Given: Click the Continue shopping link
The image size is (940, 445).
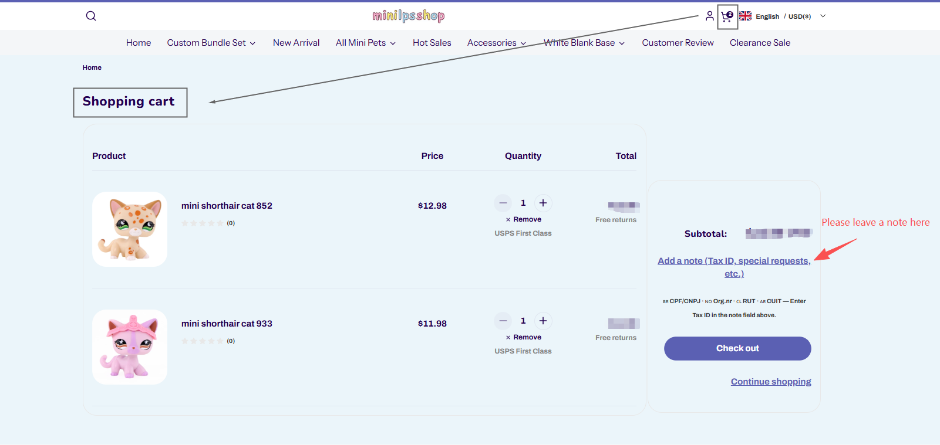Looking at the screenshot, I should pos(771,382).
